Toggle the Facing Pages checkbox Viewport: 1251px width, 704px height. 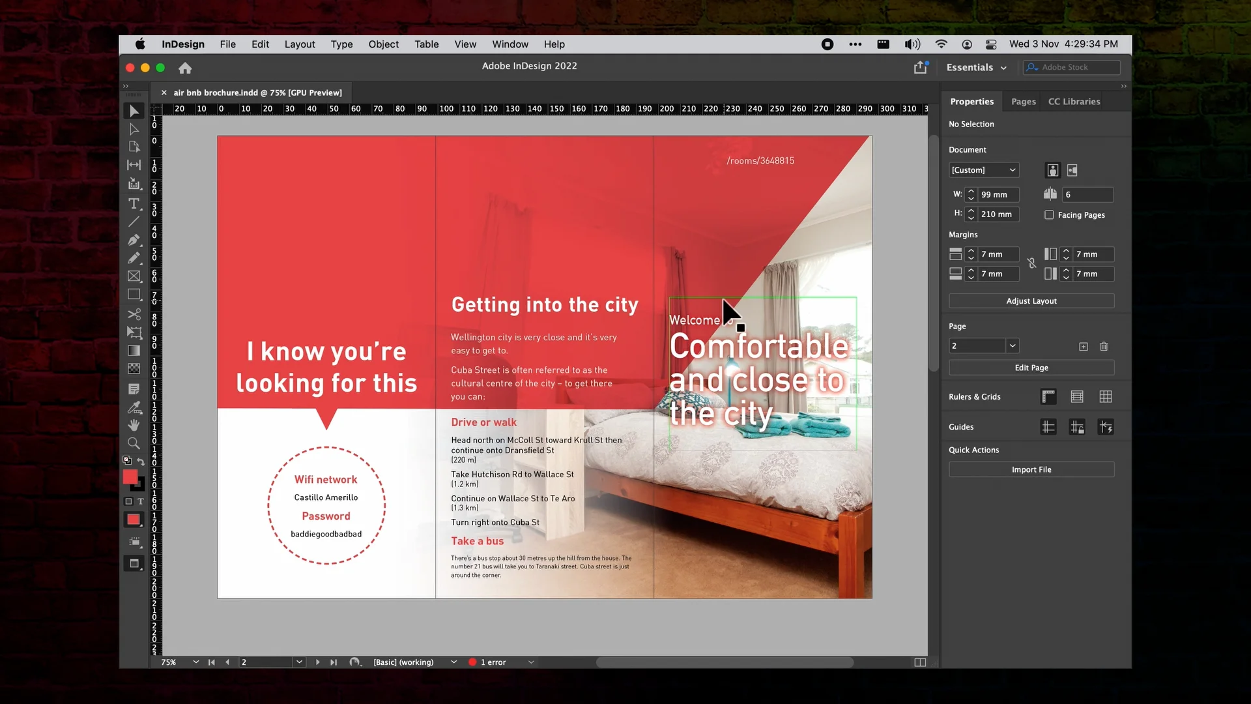[x=1049, y=214]
